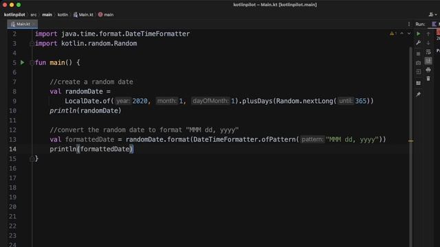Click the 'dayOfMonth:' parameter hint
The width and height of the screenshot is (440, 247).
point(210,101)
